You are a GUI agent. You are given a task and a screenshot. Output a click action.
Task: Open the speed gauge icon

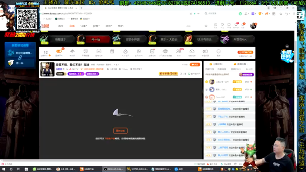192,51
